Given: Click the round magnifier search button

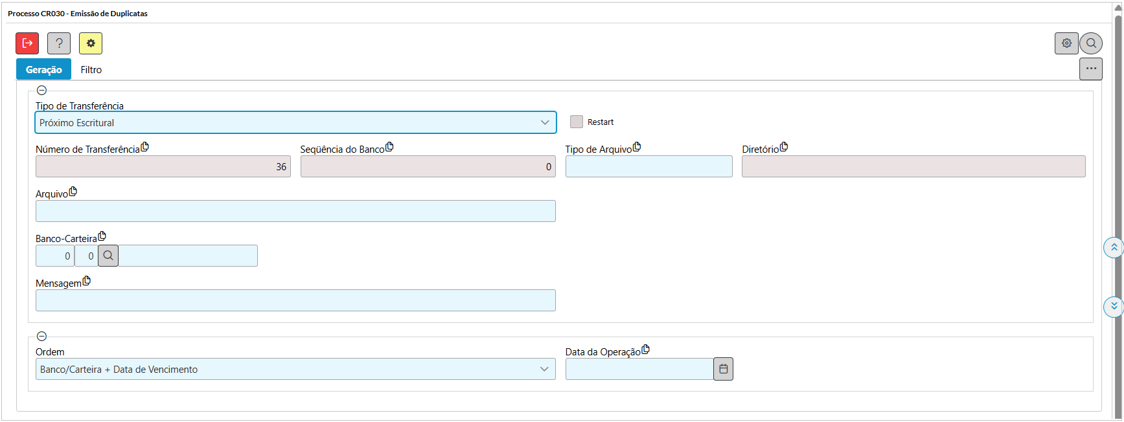Looking at the screenshot, I should [x=1091, y=43].
